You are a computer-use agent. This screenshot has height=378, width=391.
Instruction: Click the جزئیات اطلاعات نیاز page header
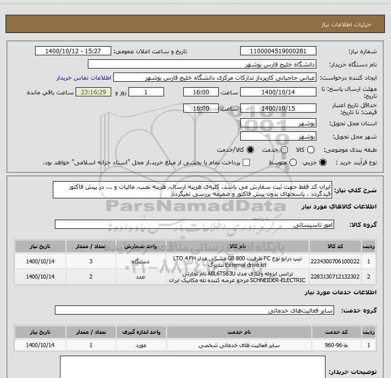[346, 24]
